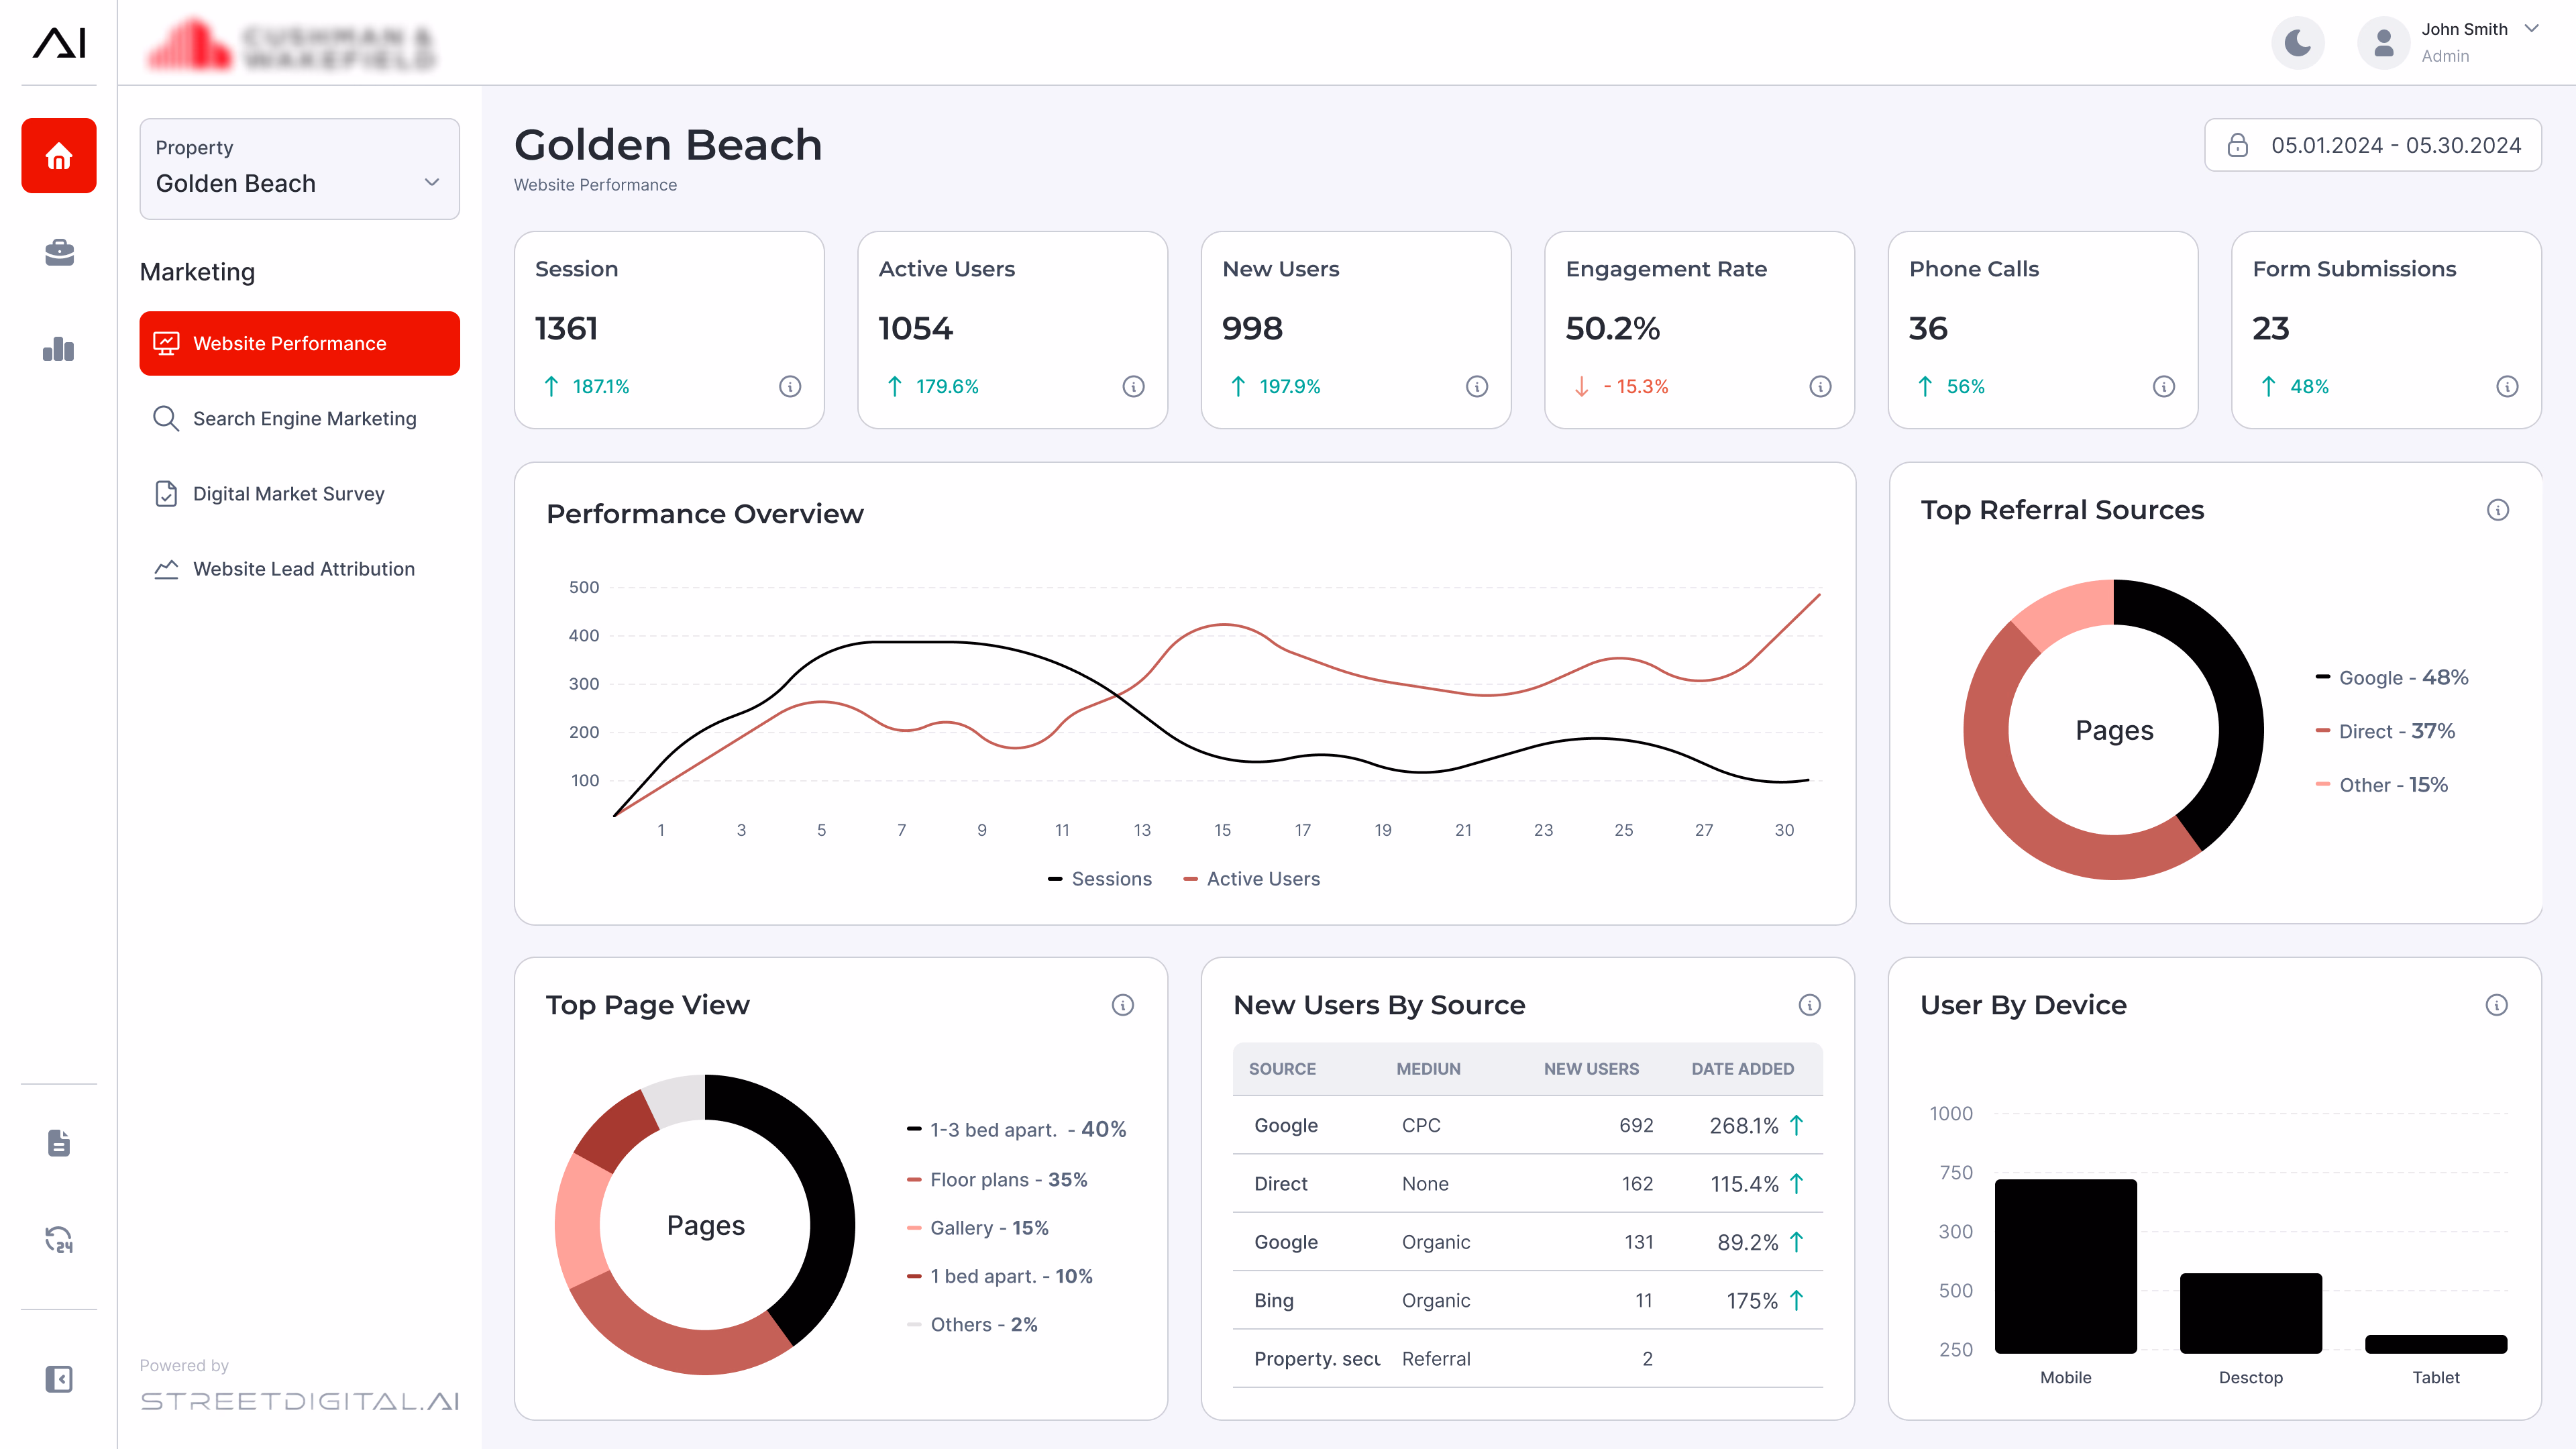
Task: Toggle Google - 48% legend entry
Action: (x=2392, y=678)
